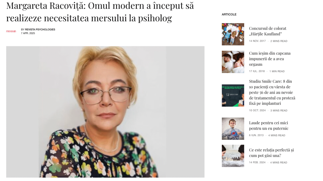The height and width of the screenshot is (181, 323).
Task: Open the article Concursul de colorat „Hărțile Kaufland”
Action: [x=268, y=31]
